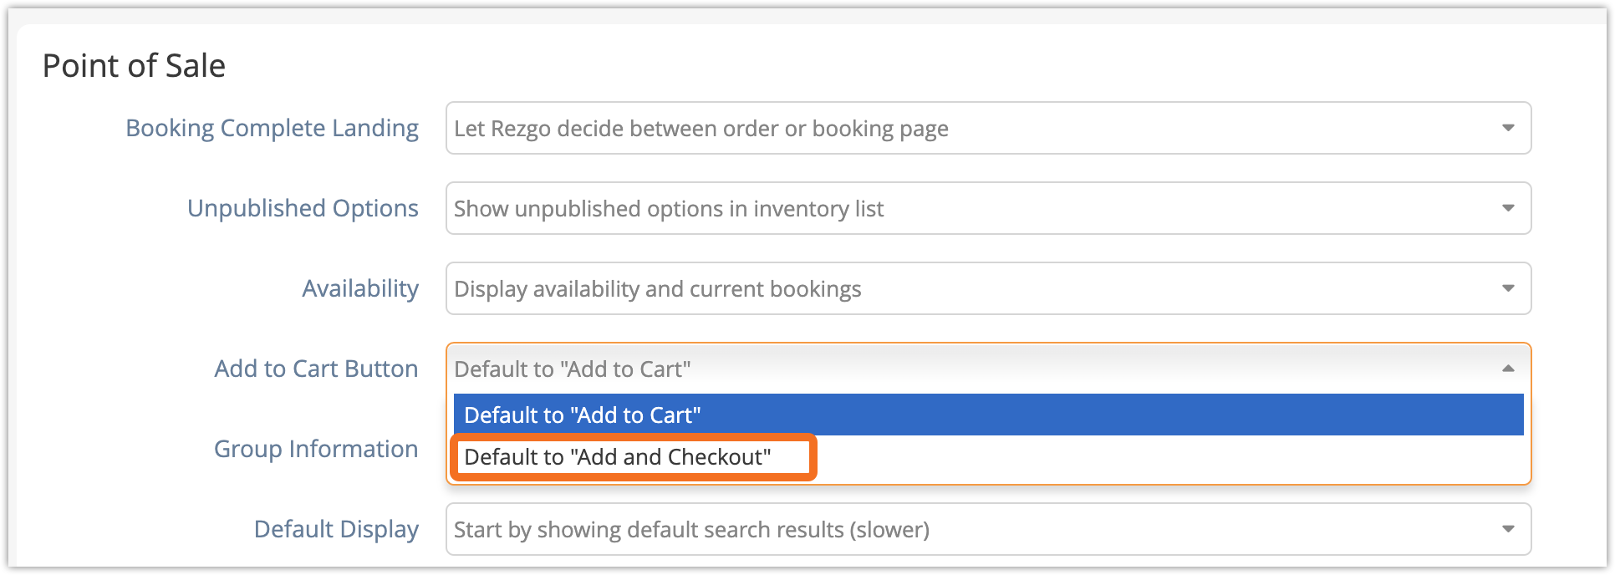Open the Booking Complete Landing dropdown arrow
1615x575 pixels.
[x=1508, y=128]
